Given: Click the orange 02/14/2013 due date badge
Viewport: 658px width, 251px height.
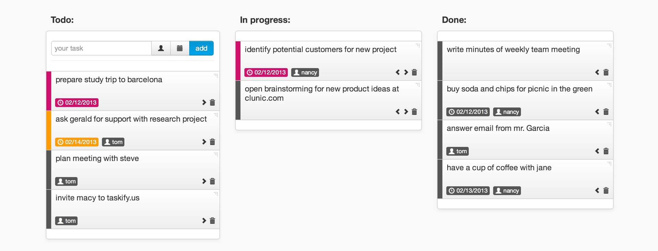Looking at the screenshot, I should [77, 142].
